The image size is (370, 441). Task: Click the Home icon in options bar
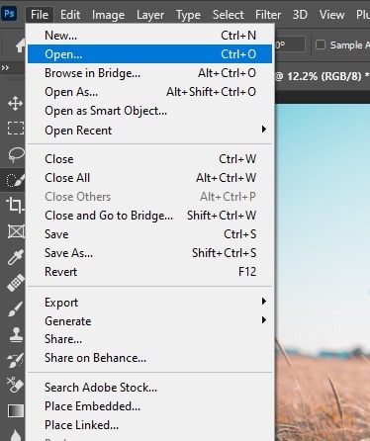click(20, 45)
